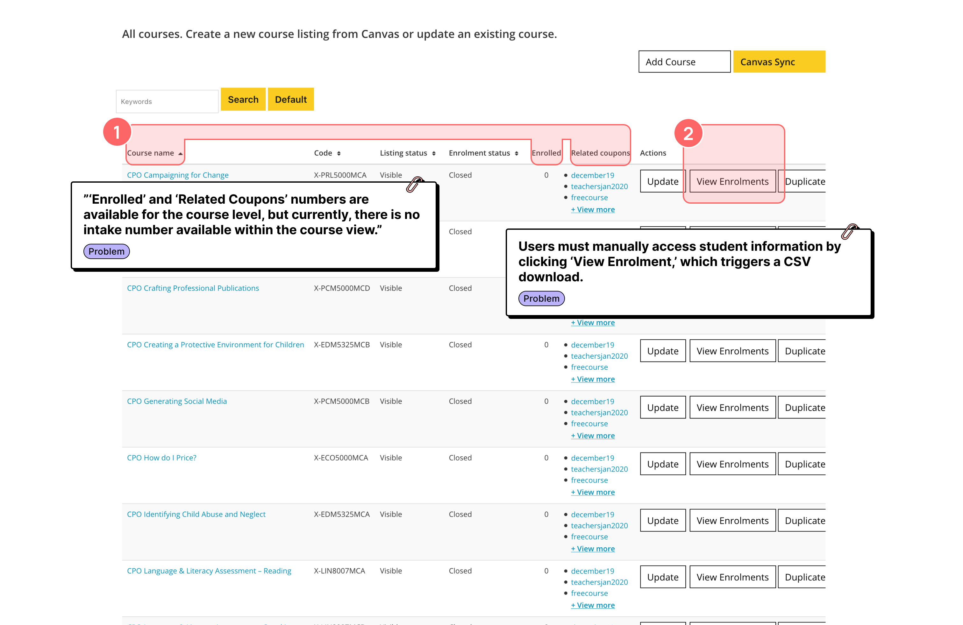Sort by Code column arrows
Image resolution: width=963 pixels, height=625 pixels.
[x=339, y=153]
